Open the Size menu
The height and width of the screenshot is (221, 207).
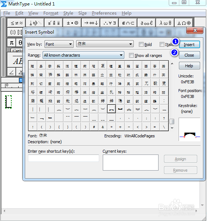tap(82, 13)
